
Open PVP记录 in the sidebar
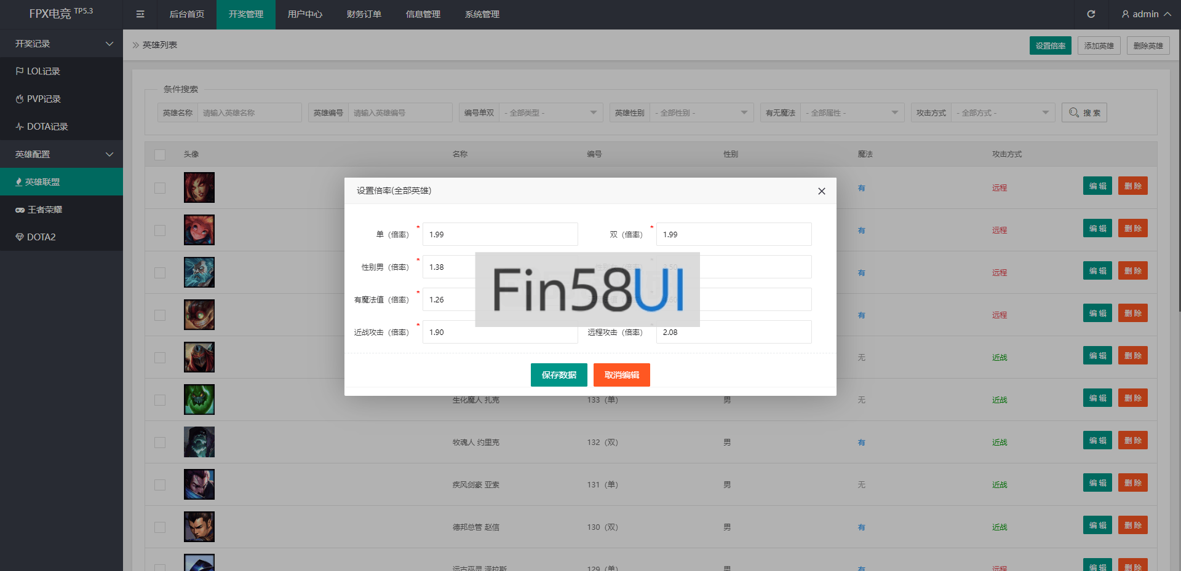tap(38, 99)
